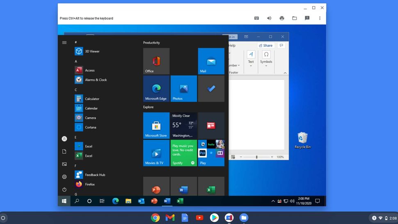Open the Play tile folder

point(211,153)
